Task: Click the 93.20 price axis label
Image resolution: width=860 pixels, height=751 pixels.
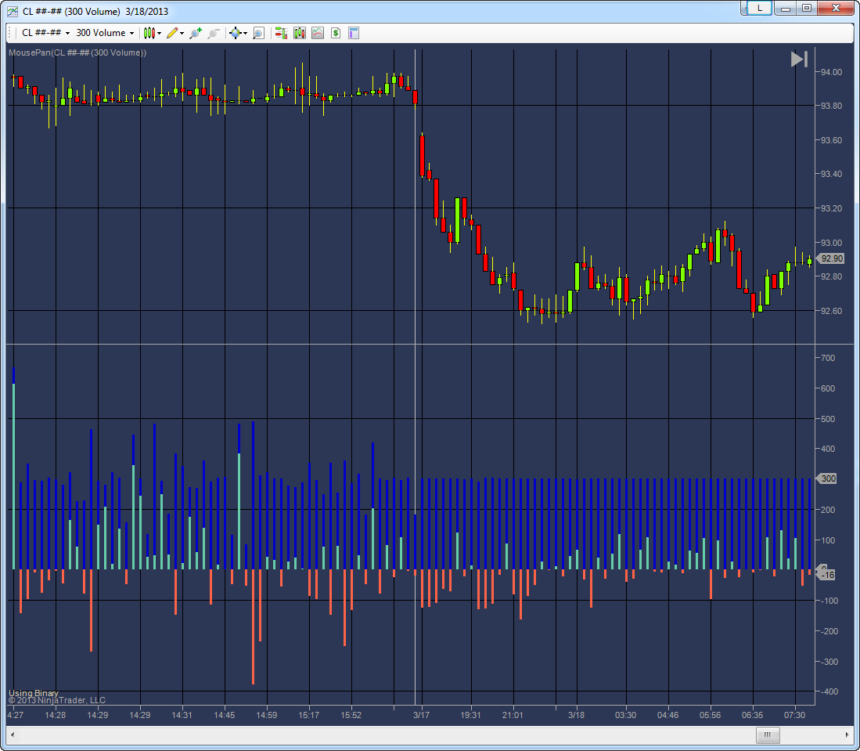Action: 831,208
